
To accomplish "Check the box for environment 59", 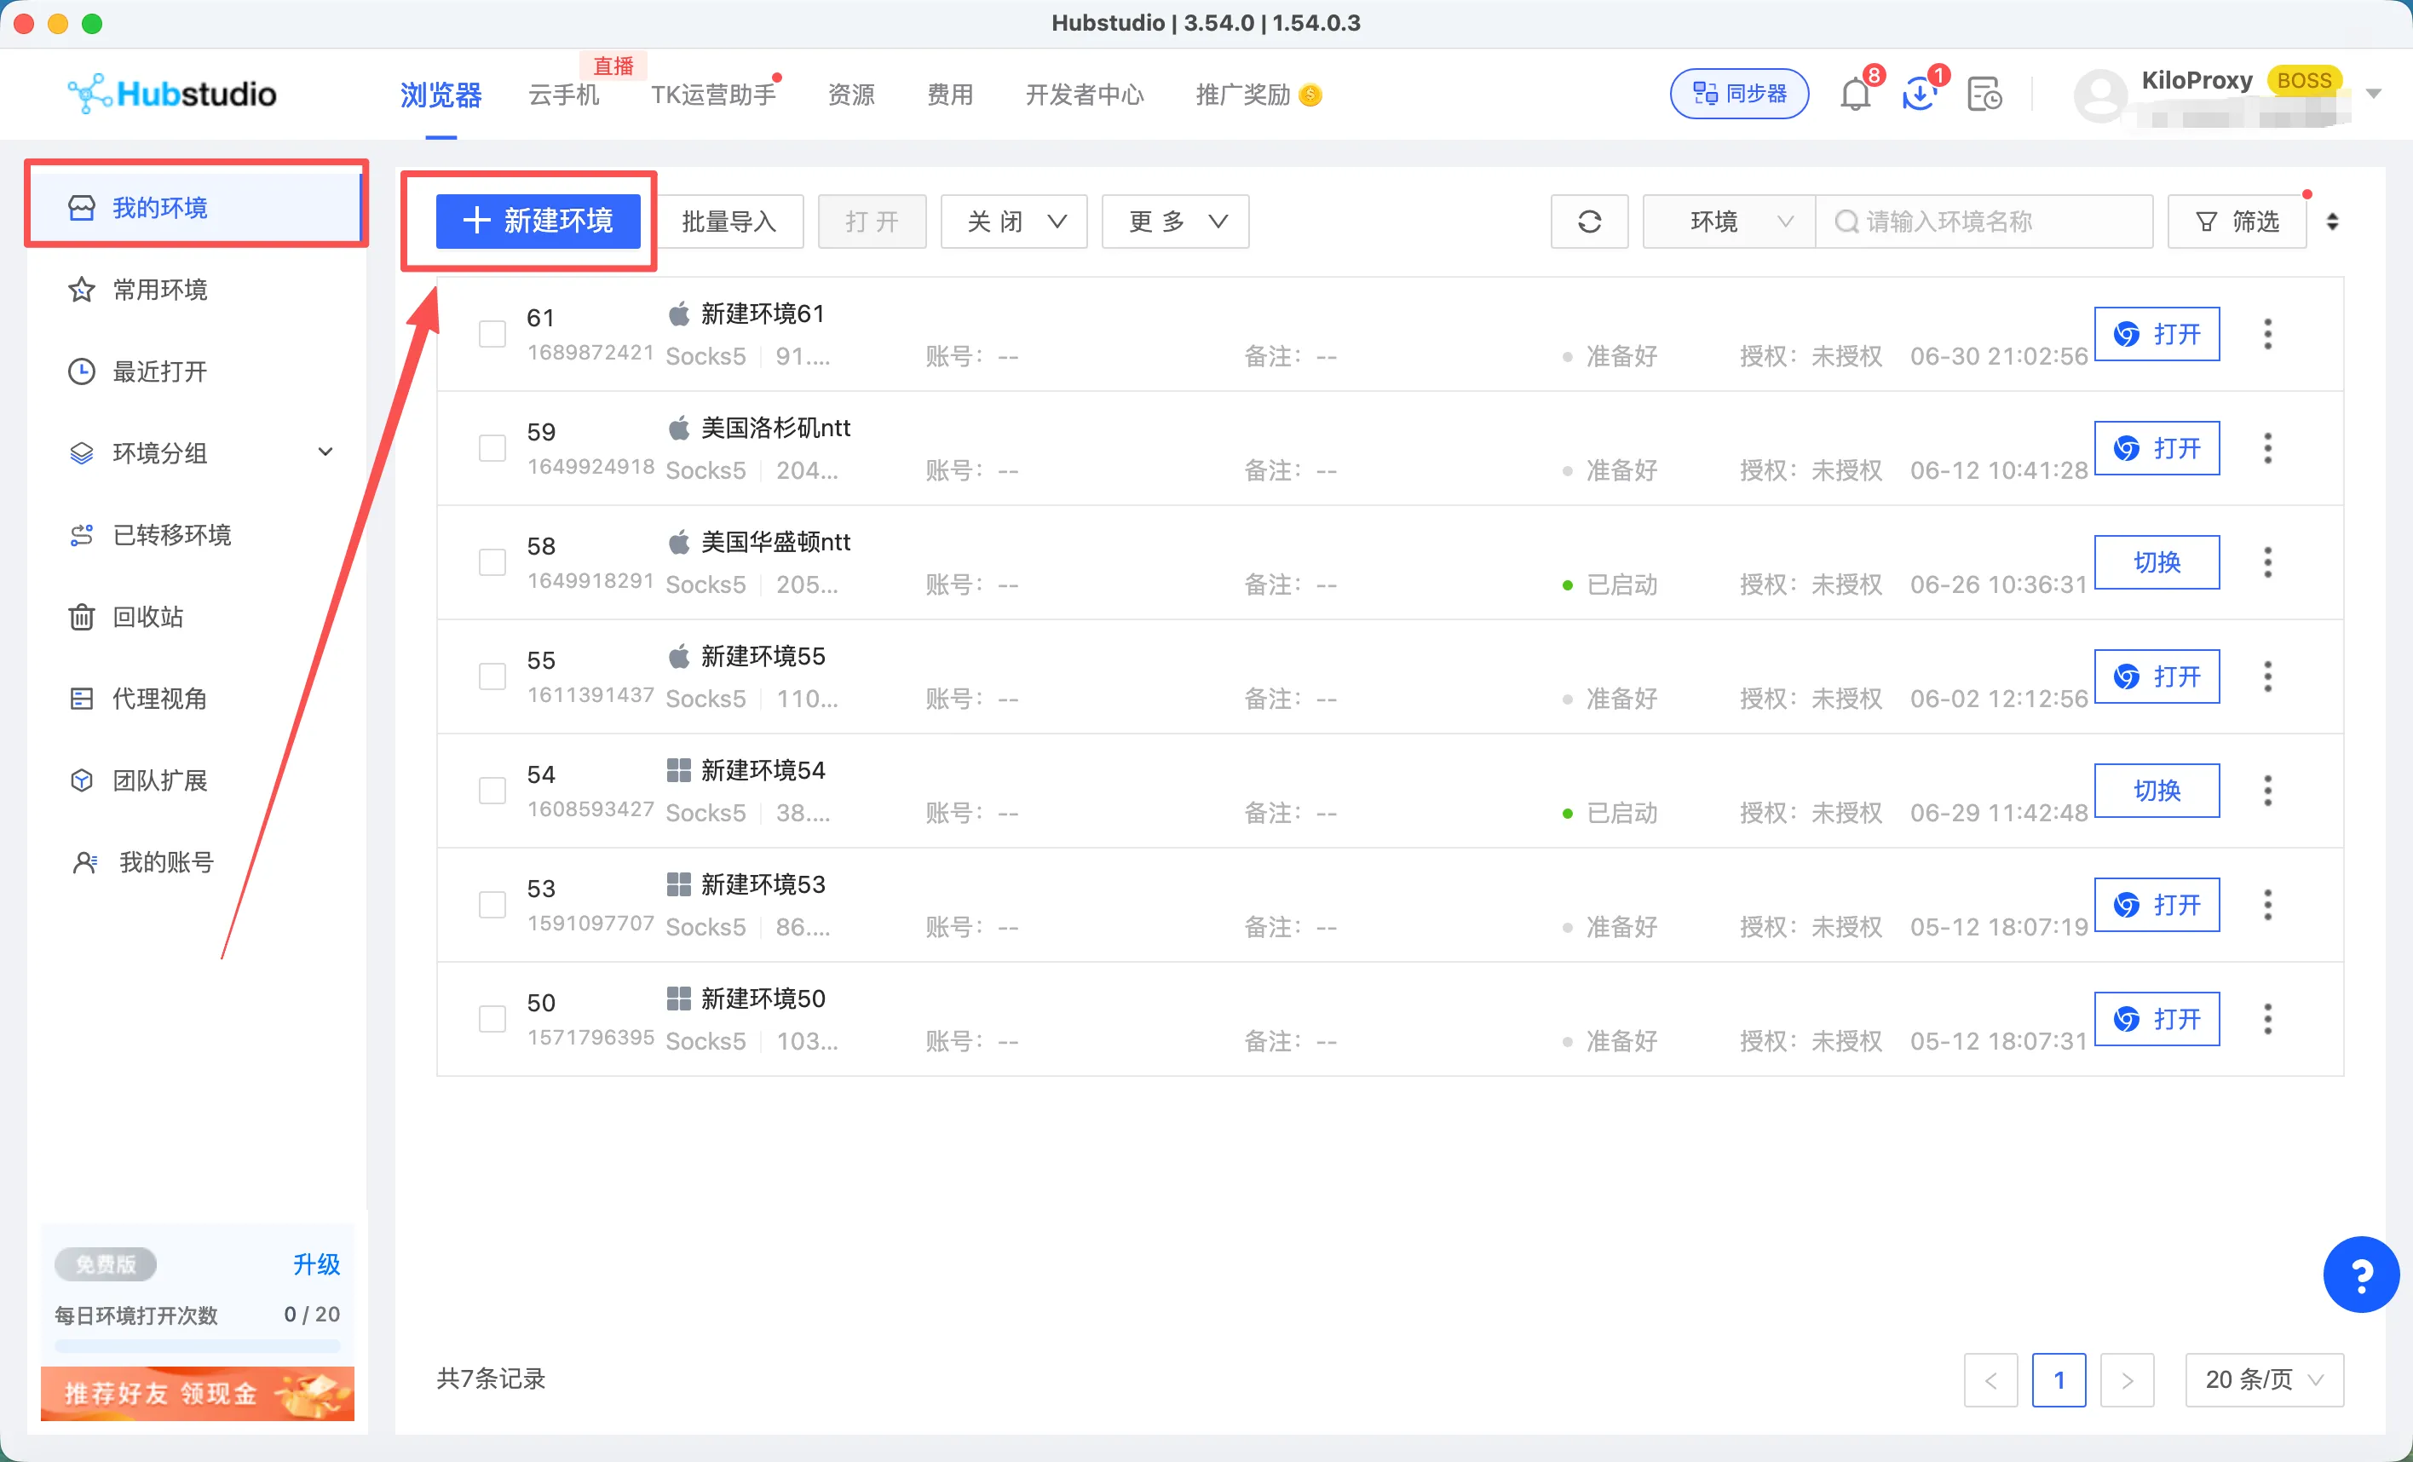I will click(492, 448).
